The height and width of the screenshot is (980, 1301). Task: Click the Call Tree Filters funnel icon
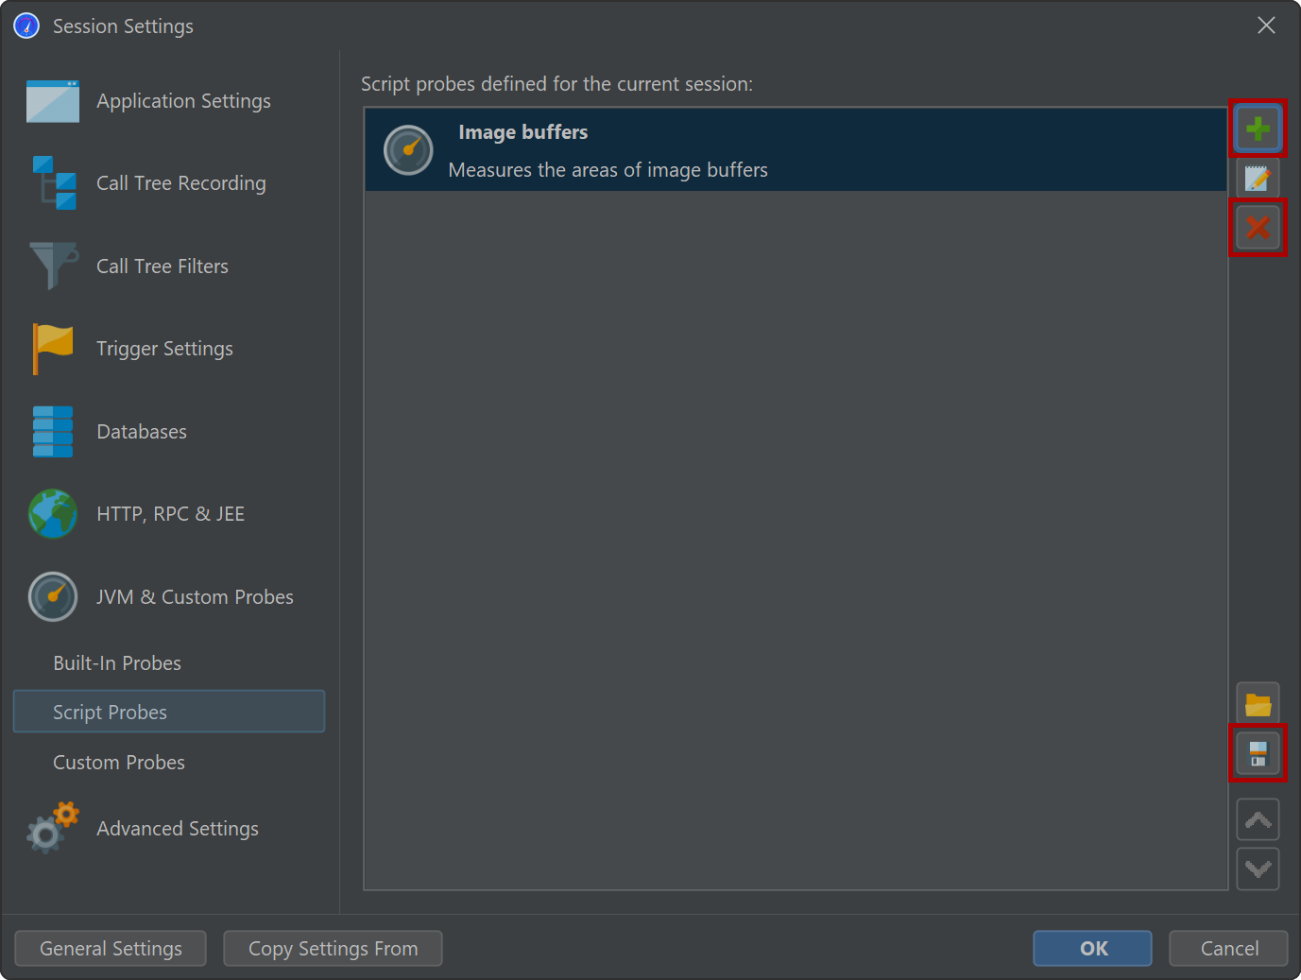pos(54,266)
